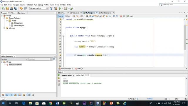The height and width of the screenshot is (106, 188).
Task: Click the running progress bar in status bar
Action: click(x=151, y=99)
